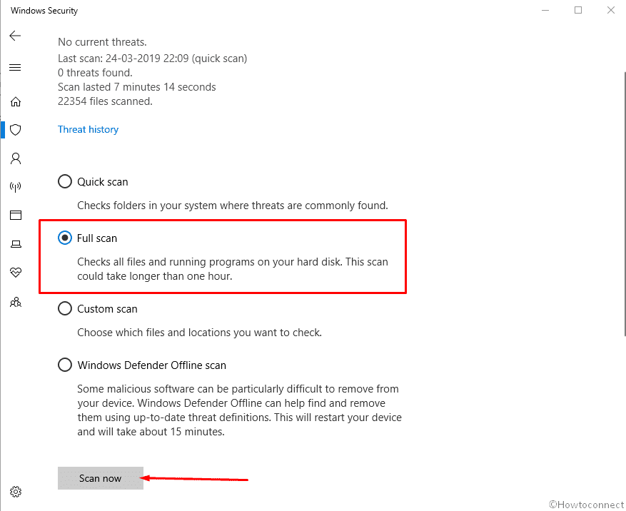Open the Home section
The width and height of the screenshot is (626, 511).
coord(16,102)
